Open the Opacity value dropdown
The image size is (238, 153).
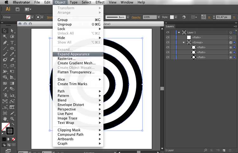(159, 17)
